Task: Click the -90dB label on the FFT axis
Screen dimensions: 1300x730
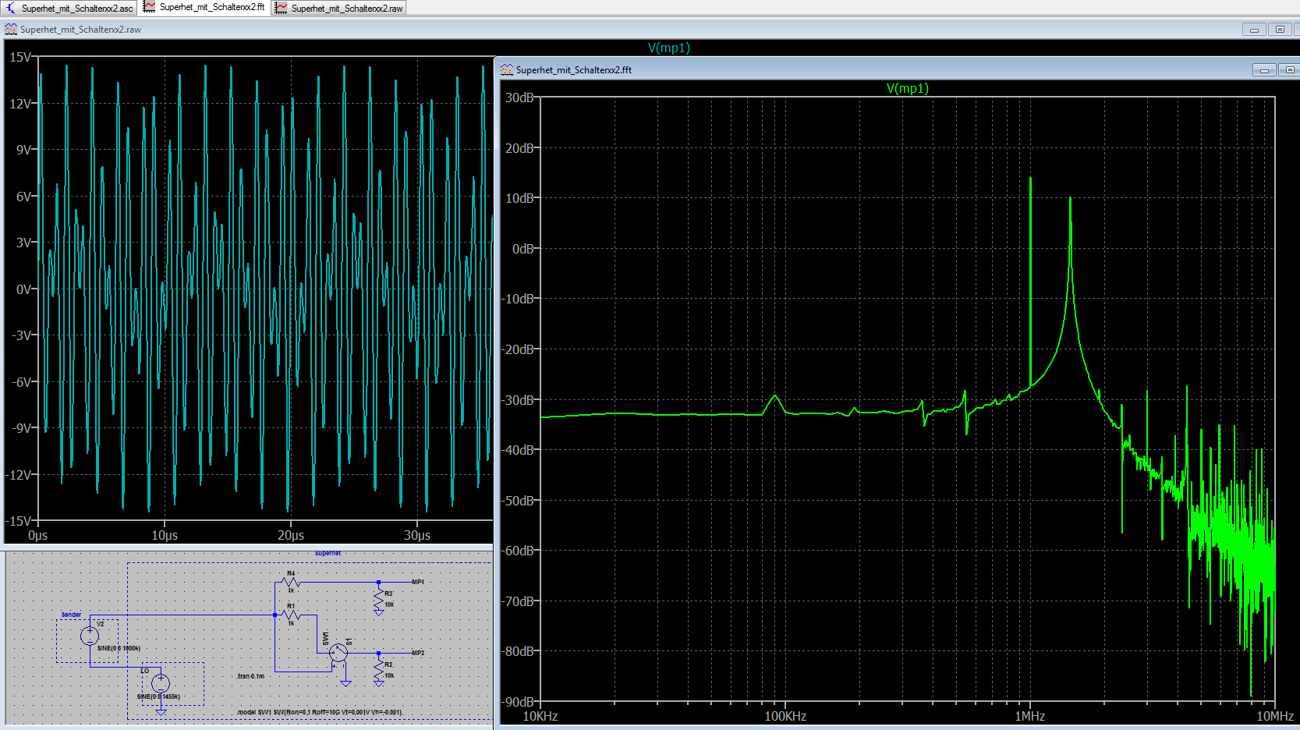Action: pyautogui.click(x=518, y=702)
